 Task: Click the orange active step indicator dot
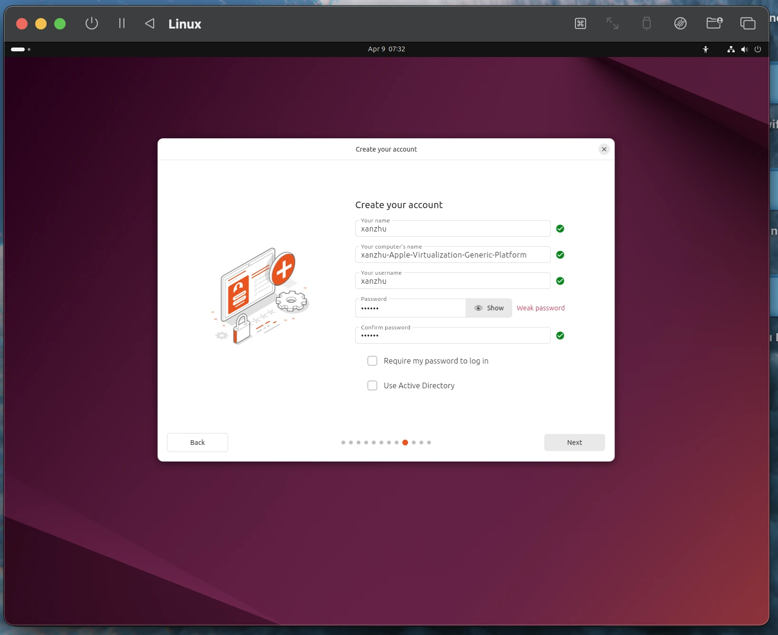click(x=405, y=443)
